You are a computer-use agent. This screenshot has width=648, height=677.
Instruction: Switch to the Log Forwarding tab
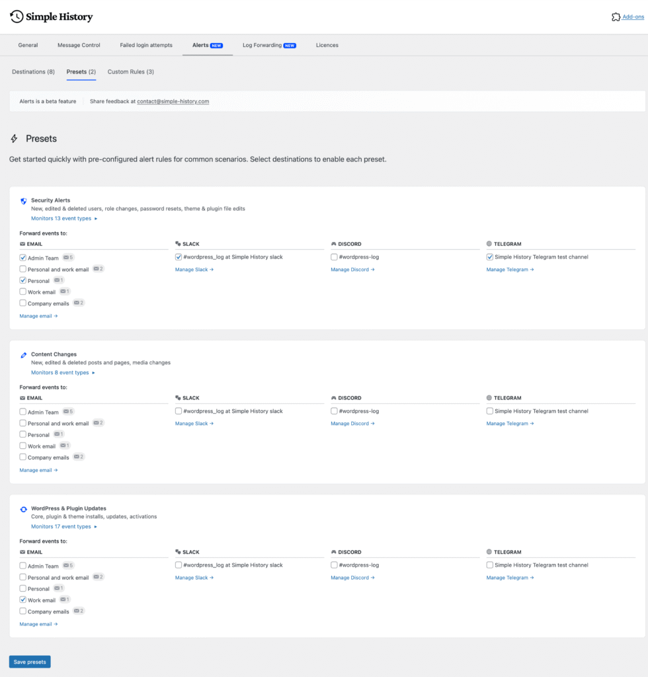tap(268, 45)
